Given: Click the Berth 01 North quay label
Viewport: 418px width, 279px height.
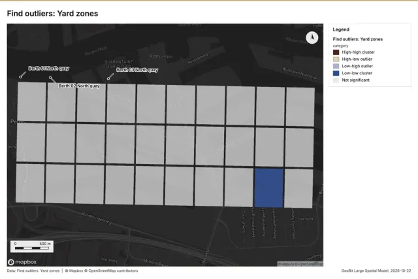Looking at the screenshot, I should [x=49, y=69].
